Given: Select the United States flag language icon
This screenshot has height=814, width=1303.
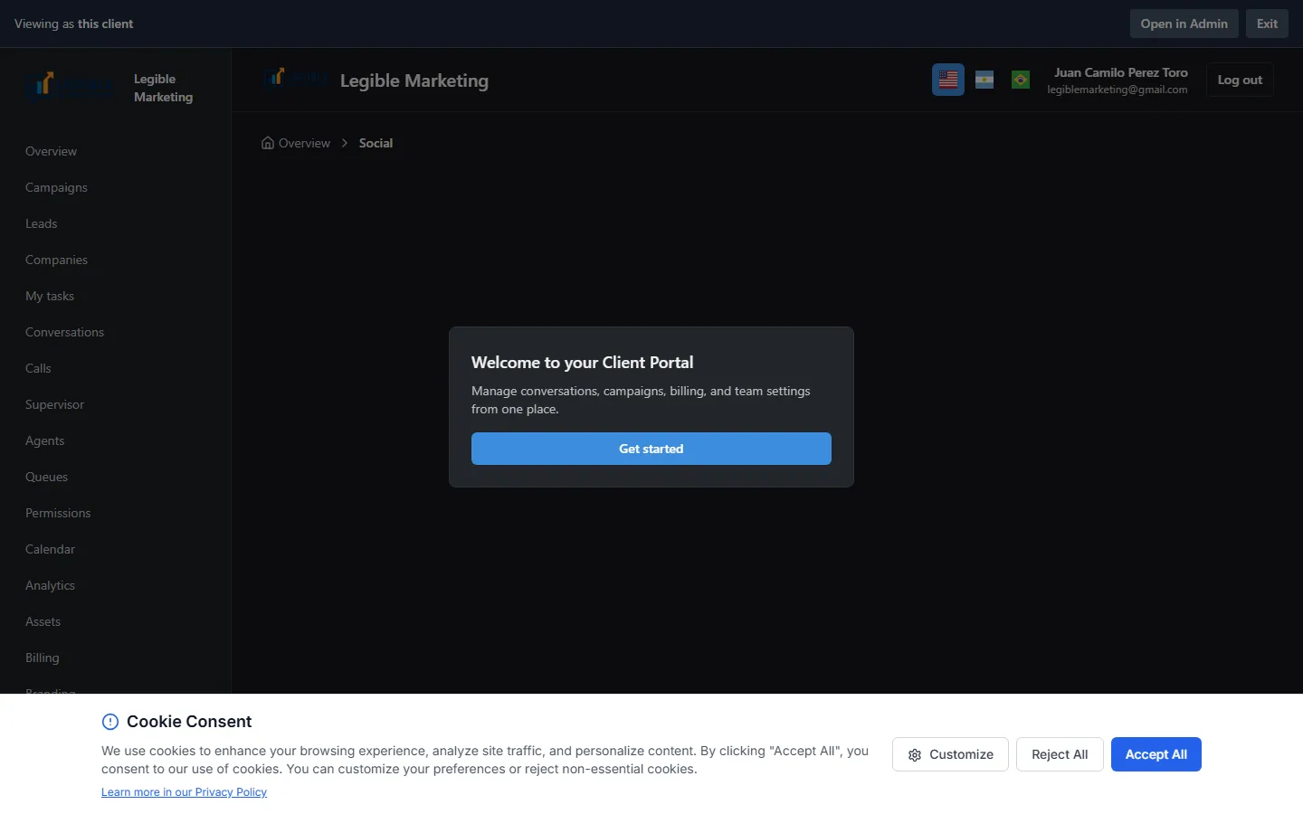Looking at the screenshot, I should point(948,80).
